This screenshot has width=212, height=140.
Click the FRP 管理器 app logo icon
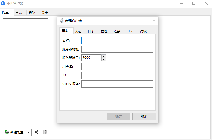[3, 3]
